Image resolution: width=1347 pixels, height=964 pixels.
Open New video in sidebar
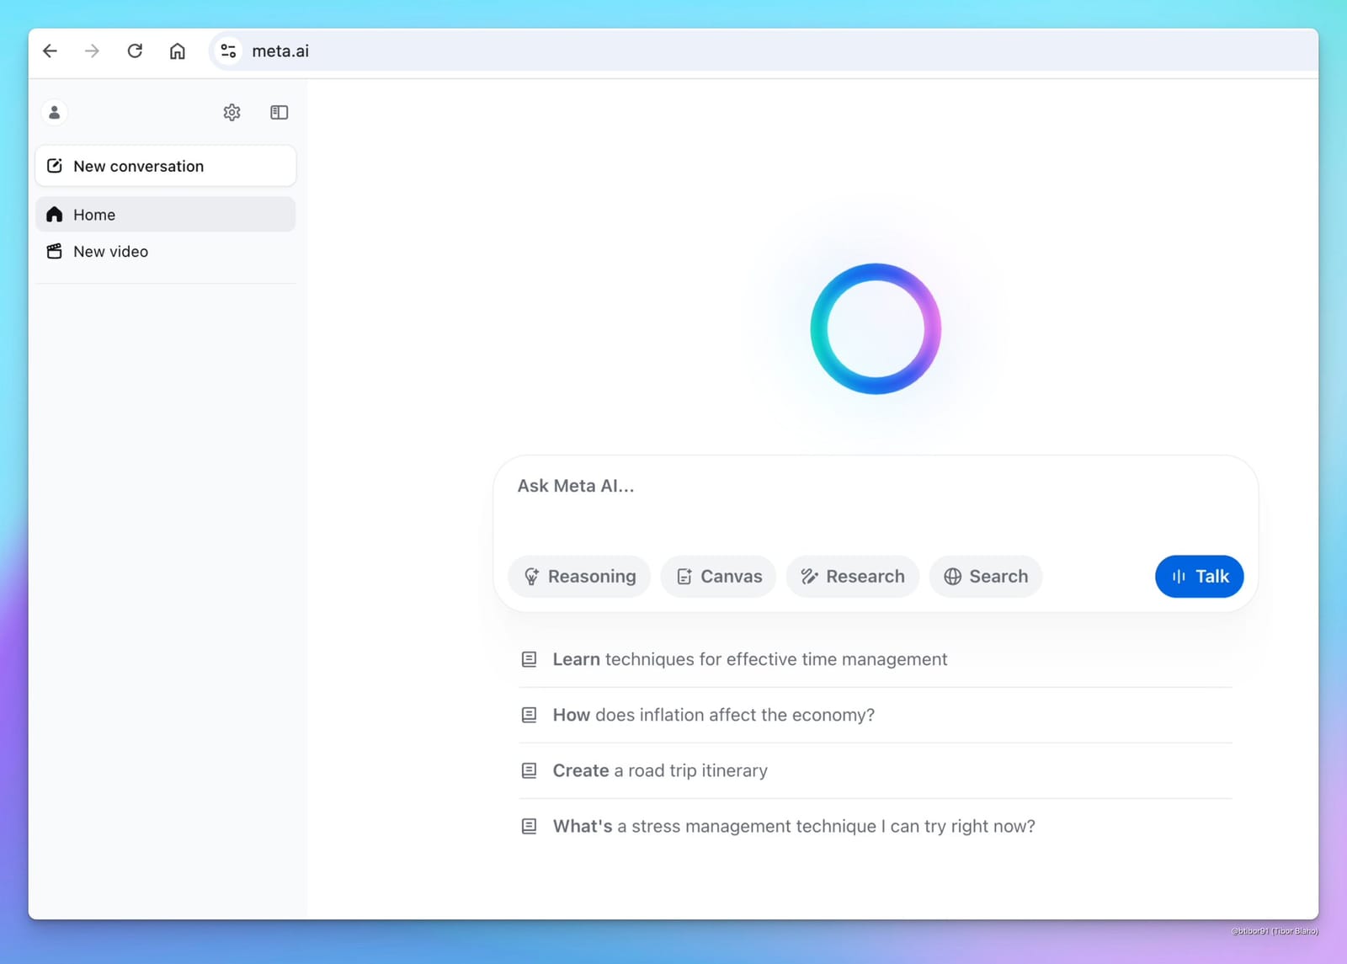tap(110, 252)
